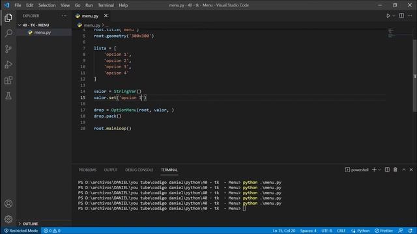Change Spaces: 4 indentation setting
Image resolution: width=417 pixels, height=234 pixels.
pos(308,231)
